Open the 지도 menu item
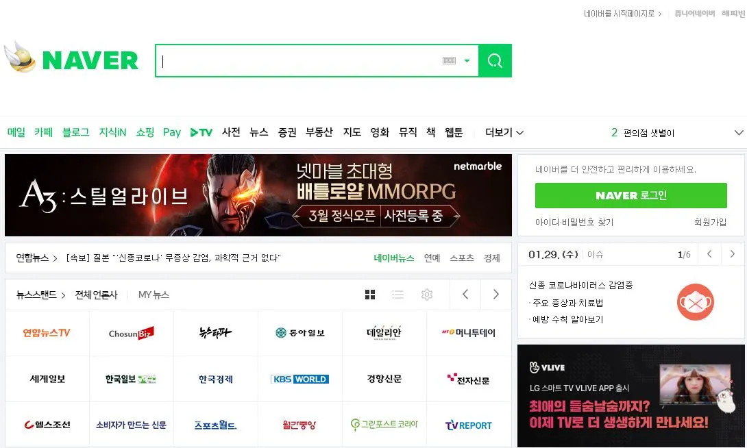 point(352,132)
